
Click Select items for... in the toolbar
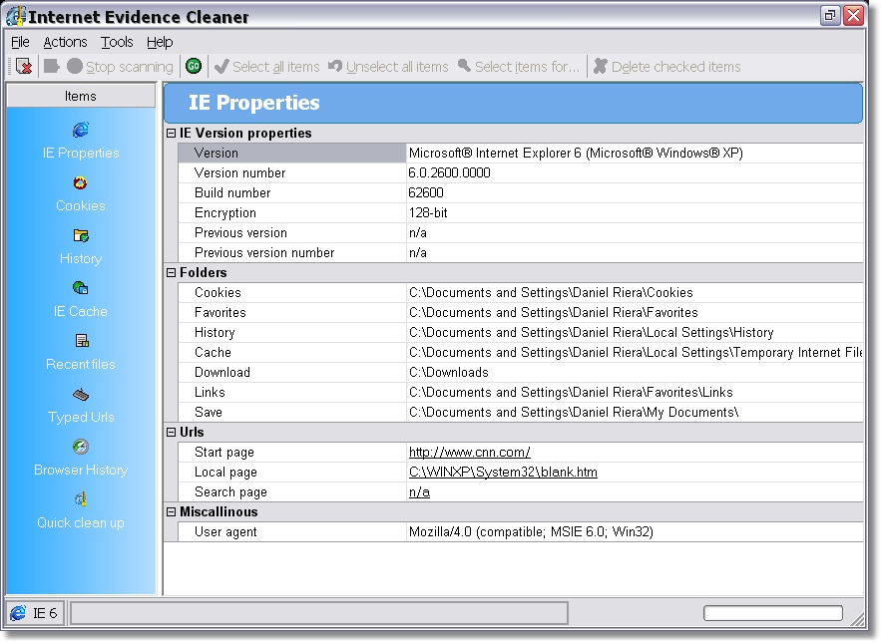(518, 67)
